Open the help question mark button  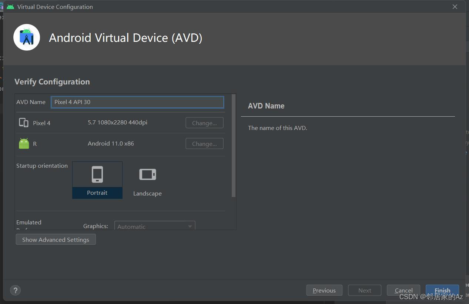pos(15,290)
